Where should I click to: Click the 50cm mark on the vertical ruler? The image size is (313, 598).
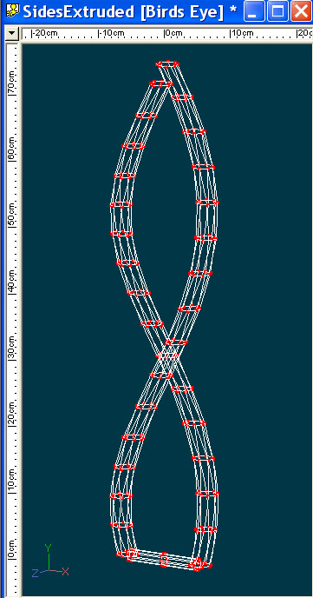[12, 217]
